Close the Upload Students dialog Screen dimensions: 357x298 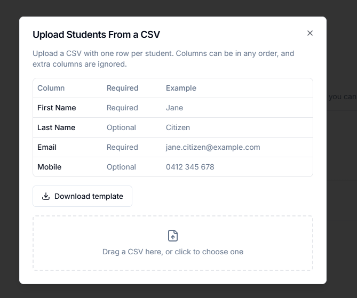(310, 33)
